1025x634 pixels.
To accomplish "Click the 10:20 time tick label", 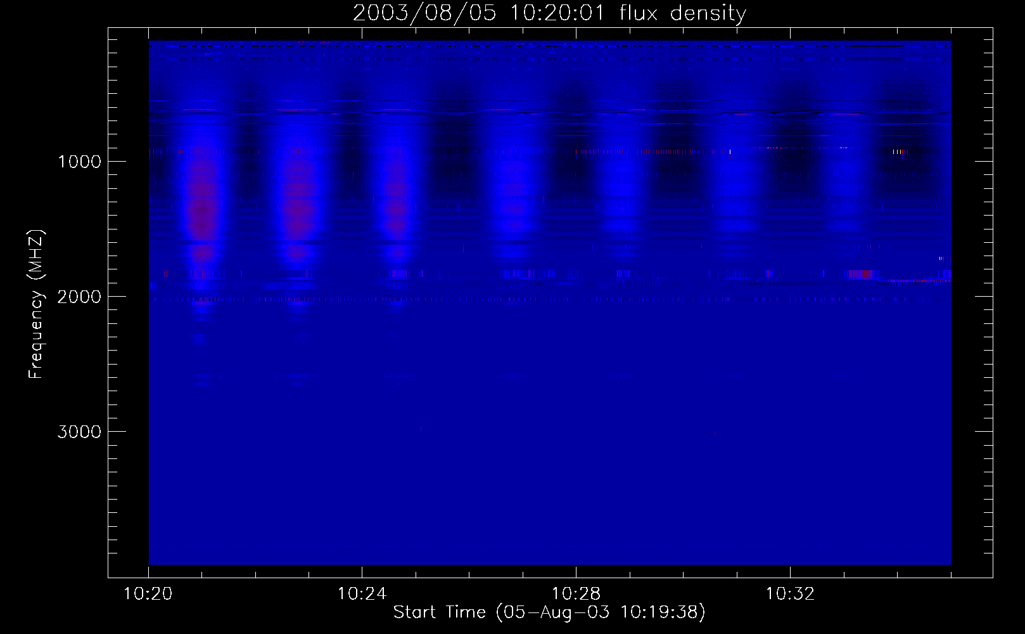I will (148, 594).
